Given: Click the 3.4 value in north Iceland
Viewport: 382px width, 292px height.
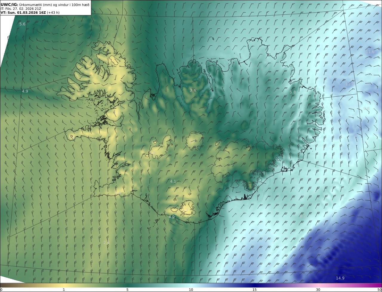Looking at the screenshot, I should point(193,90).
